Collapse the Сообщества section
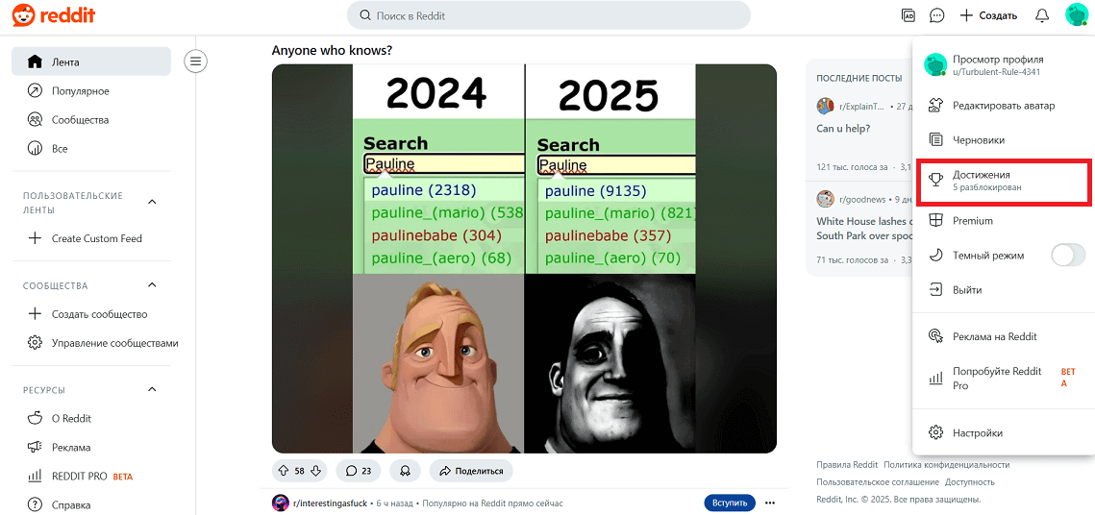This screenshot has height=515, width=1095. click(152, 285)
